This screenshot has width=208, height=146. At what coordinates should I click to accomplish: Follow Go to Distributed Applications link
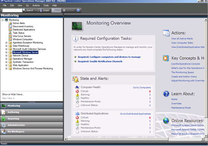tap(135, 114)
